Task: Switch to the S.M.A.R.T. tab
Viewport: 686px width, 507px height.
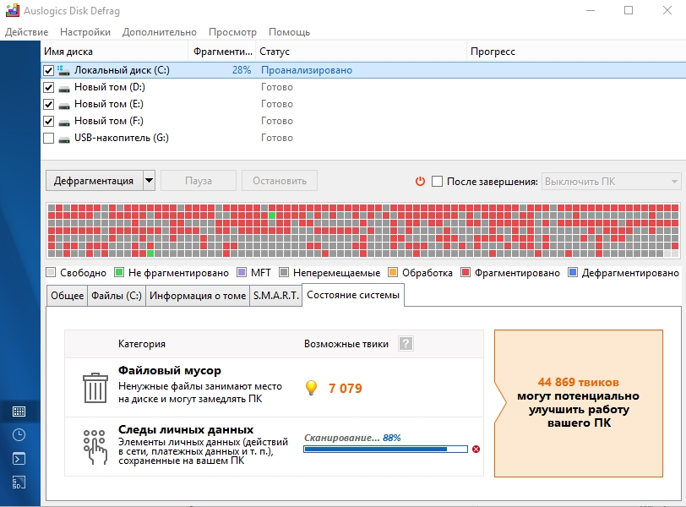Action: pyautogui.click(x=275, y=296)
